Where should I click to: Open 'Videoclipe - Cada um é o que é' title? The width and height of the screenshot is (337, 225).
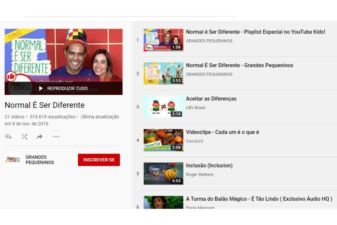222,132
